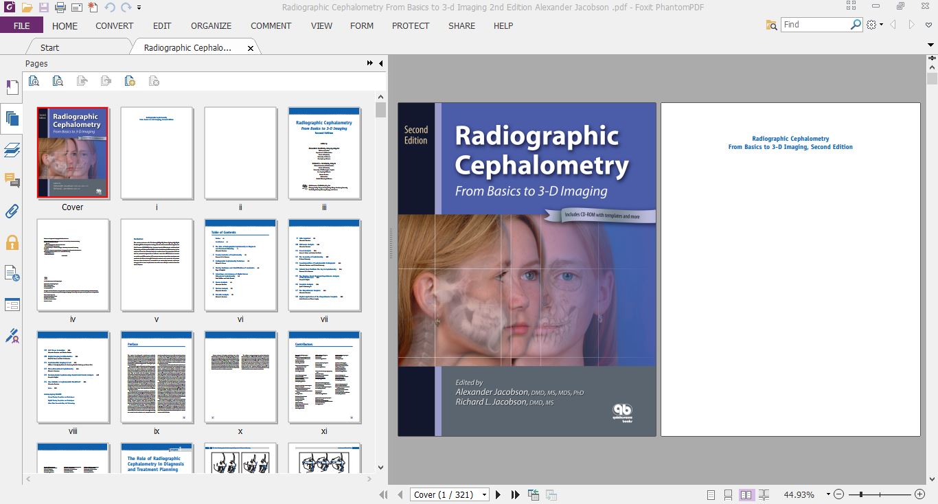Close the Radiographic Cephalo... document tab
Screen dimensions: 938x504
(251, 48)
